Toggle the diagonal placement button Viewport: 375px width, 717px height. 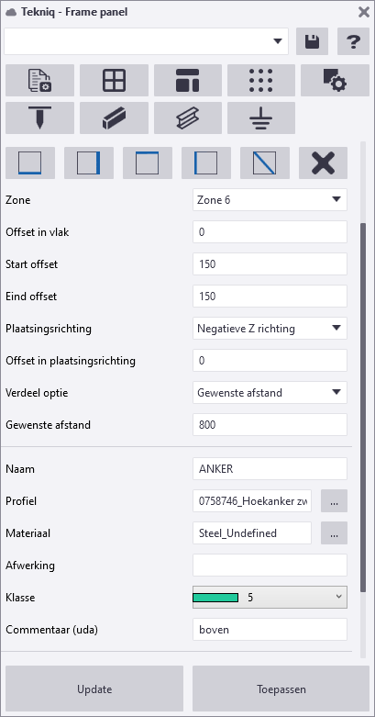265,162
